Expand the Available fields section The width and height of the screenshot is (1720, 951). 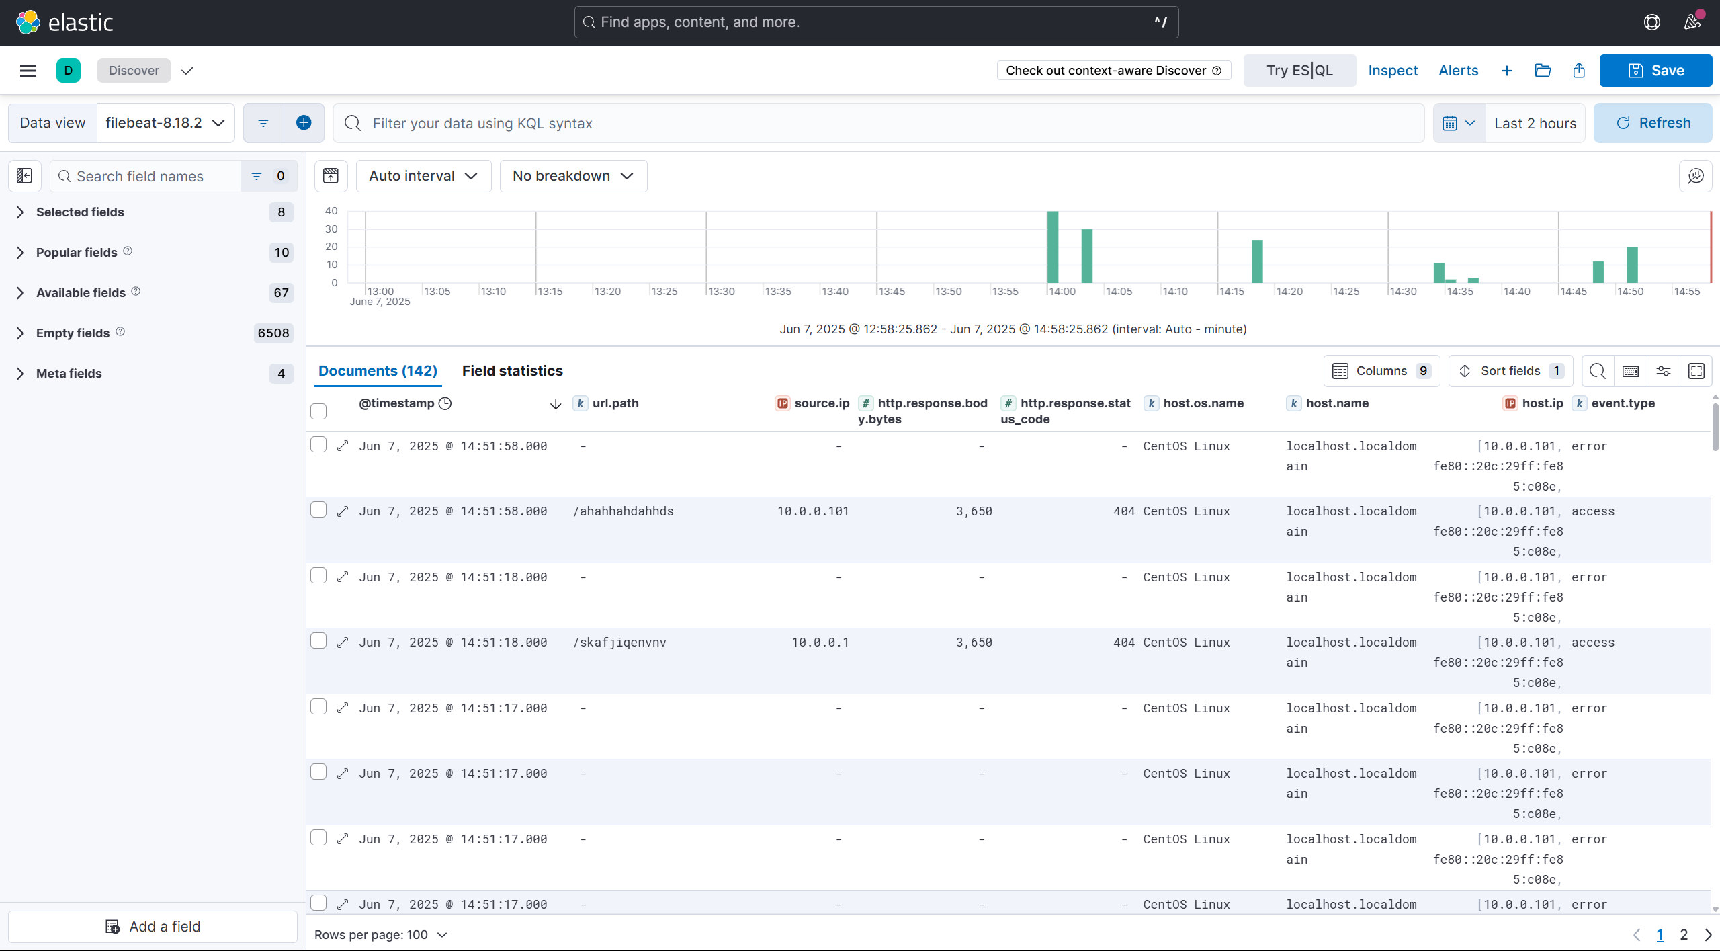click(81, 292)
